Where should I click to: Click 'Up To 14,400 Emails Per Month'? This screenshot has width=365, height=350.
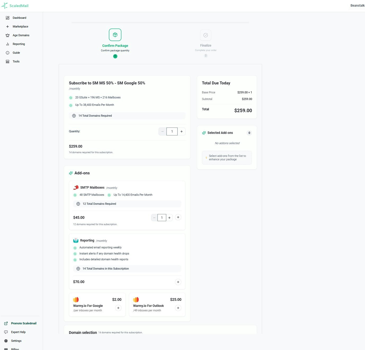(133, 195)
